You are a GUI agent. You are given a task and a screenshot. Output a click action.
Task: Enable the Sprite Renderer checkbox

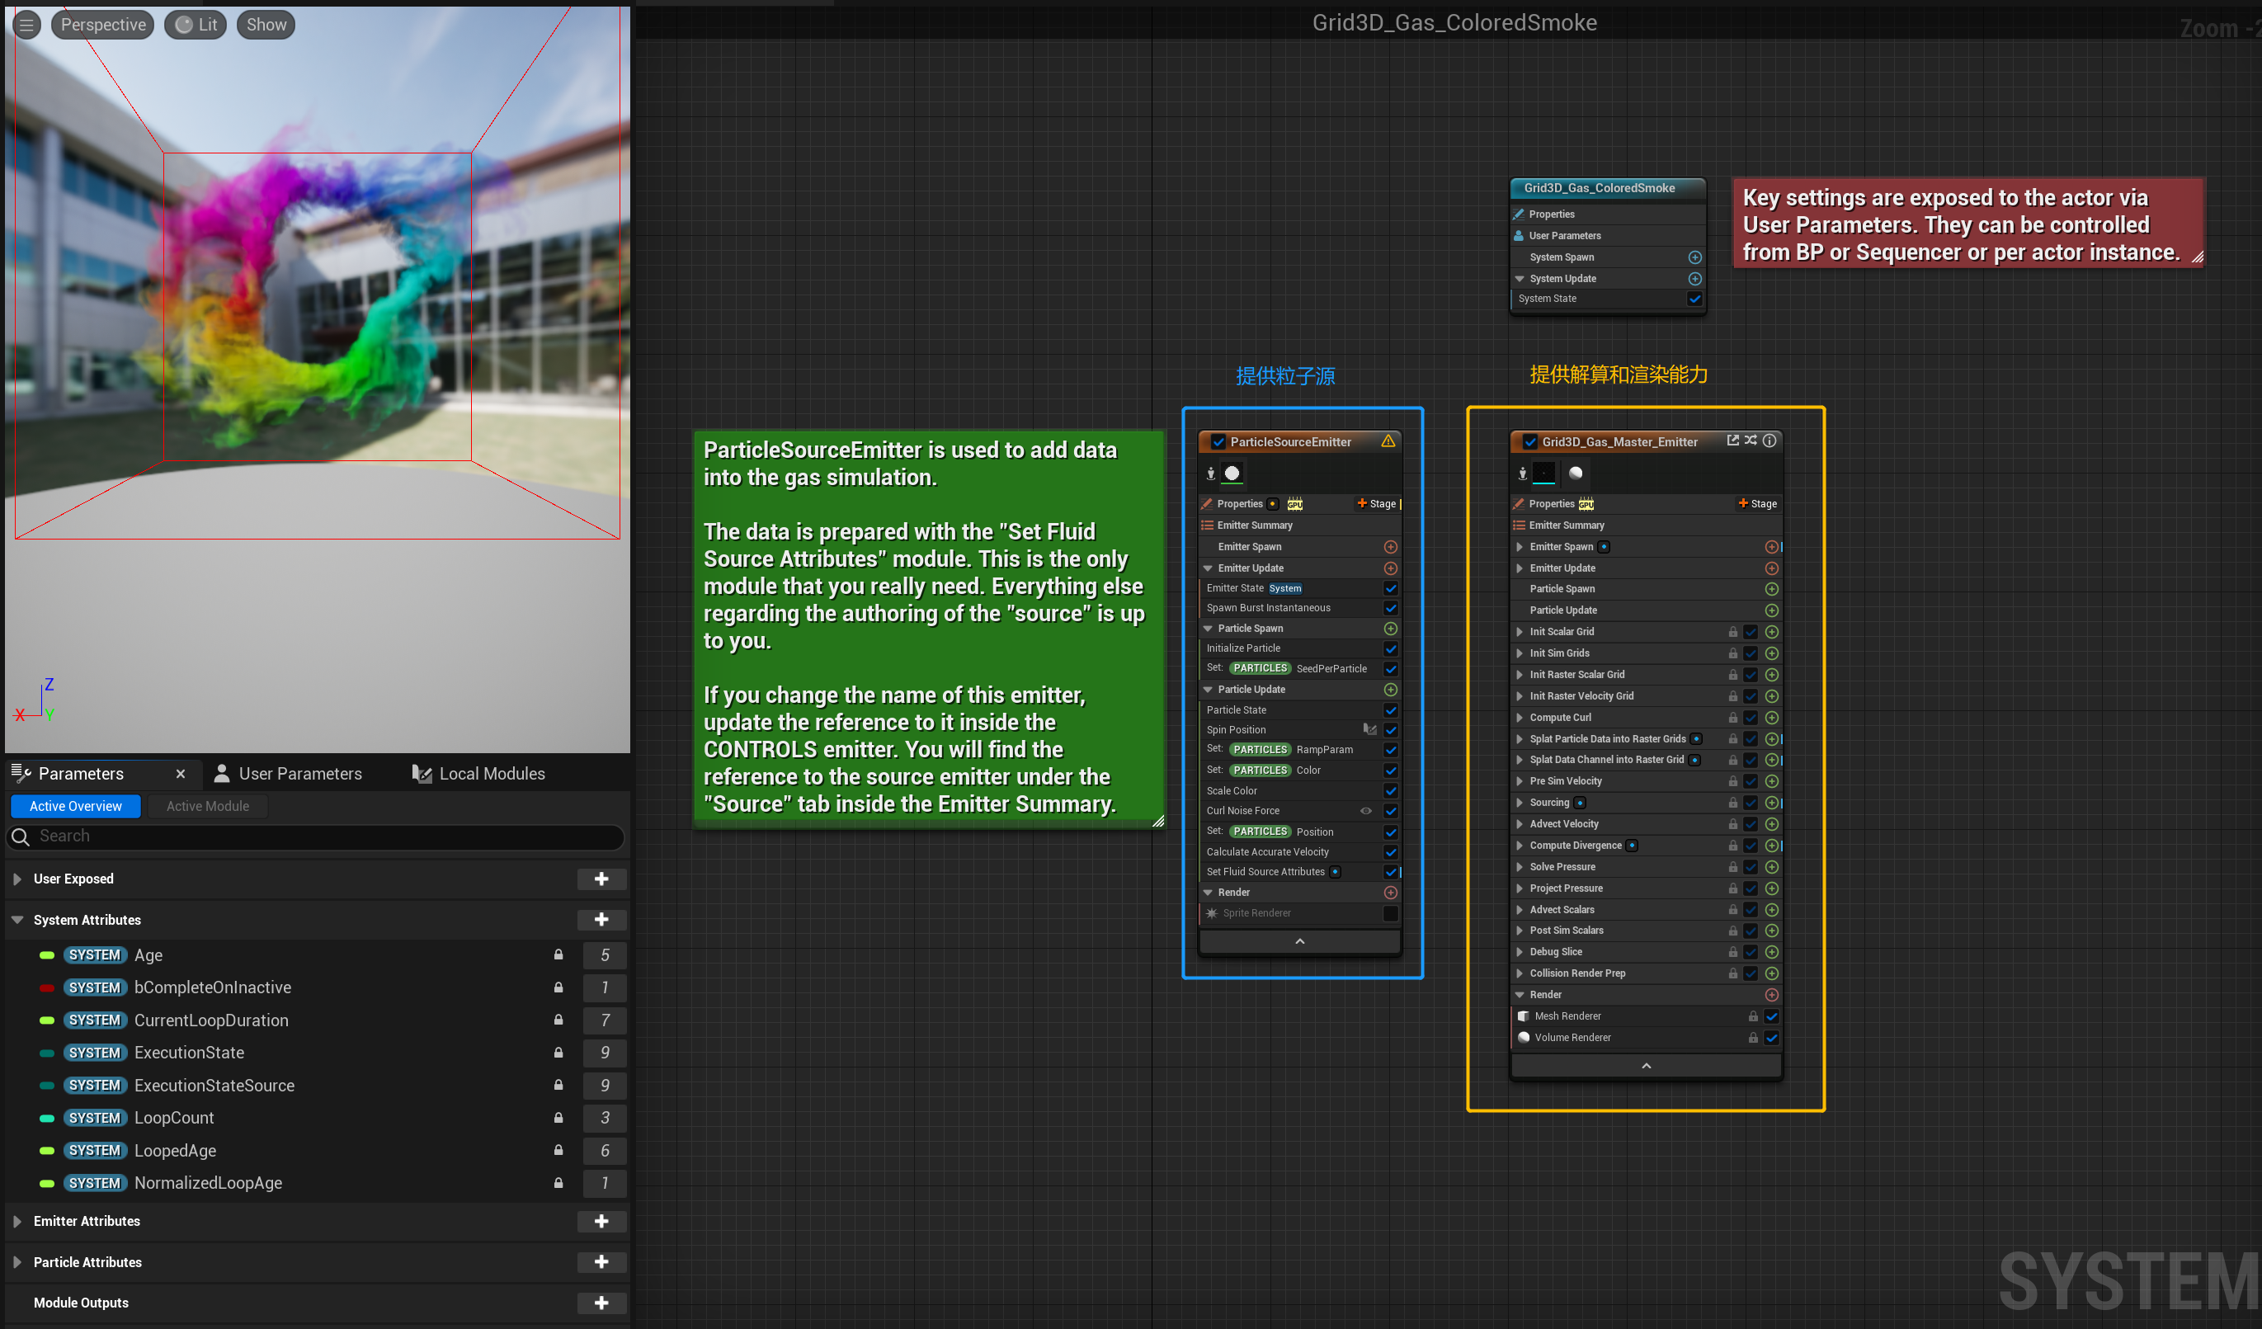1390,913
